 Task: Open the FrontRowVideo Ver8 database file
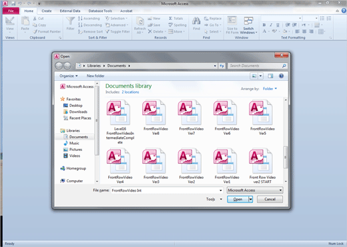[x=155, y=117]
